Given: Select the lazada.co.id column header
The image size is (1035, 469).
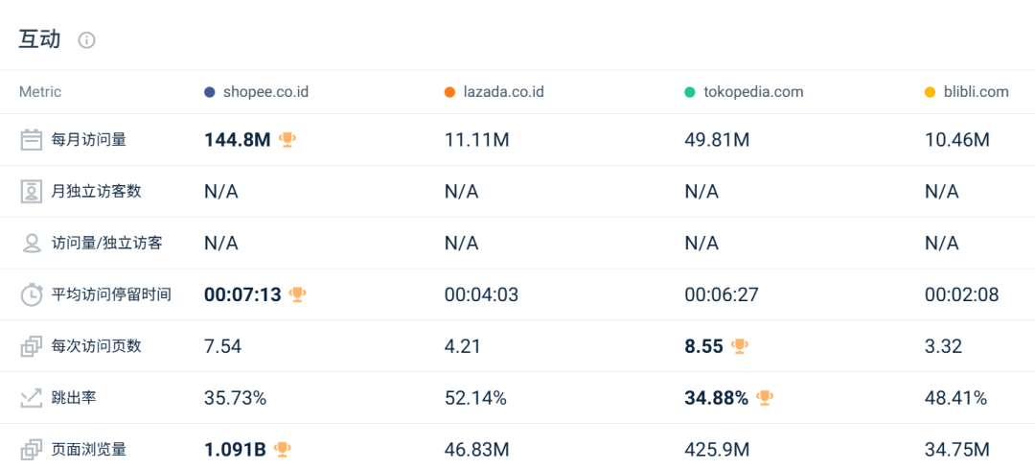Looking at the screenshot, I should [x=494, y=92].
